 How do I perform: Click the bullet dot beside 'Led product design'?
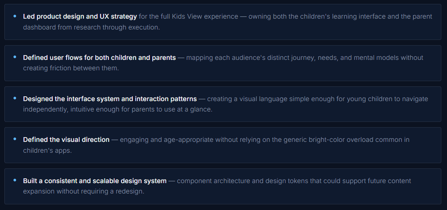point(15,16)
